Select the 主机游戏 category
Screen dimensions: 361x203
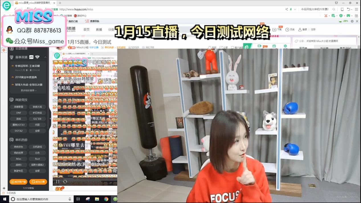37,147
